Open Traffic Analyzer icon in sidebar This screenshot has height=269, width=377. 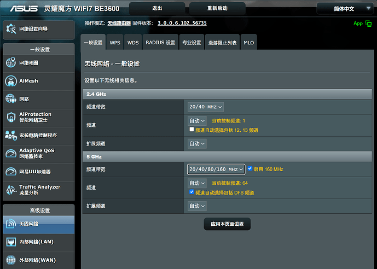[11, 190]
